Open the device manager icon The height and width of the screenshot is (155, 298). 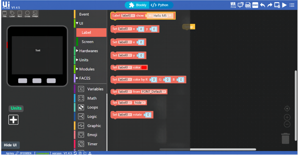click(x=277, y=5)
